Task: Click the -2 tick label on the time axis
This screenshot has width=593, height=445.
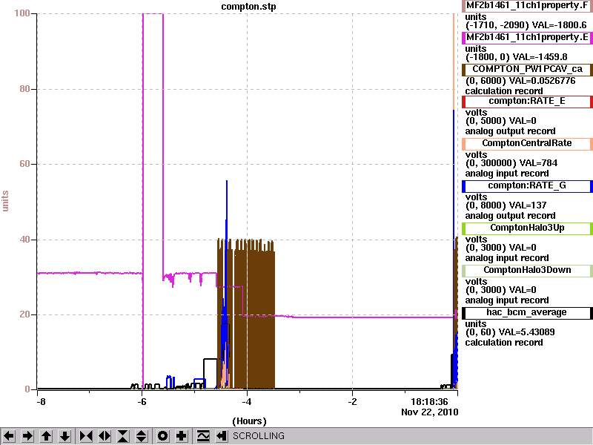Action: point(351,402)
